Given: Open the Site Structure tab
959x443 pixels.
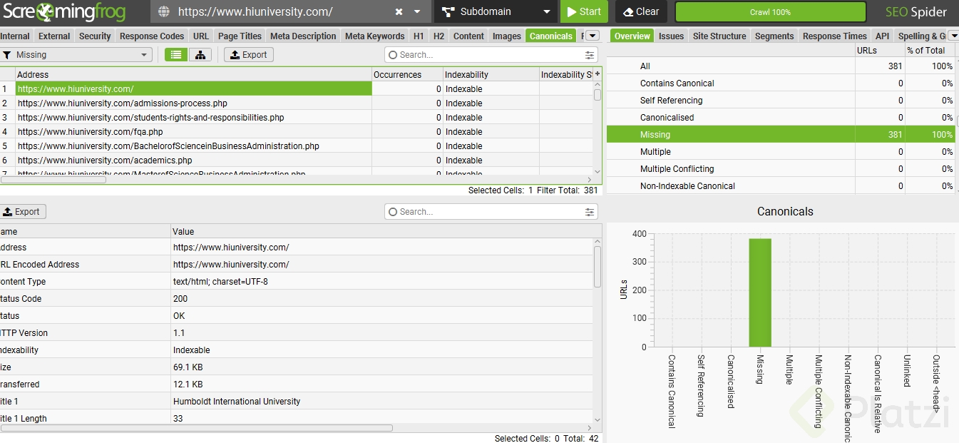Looking at the screenshot, I should 719,36.
